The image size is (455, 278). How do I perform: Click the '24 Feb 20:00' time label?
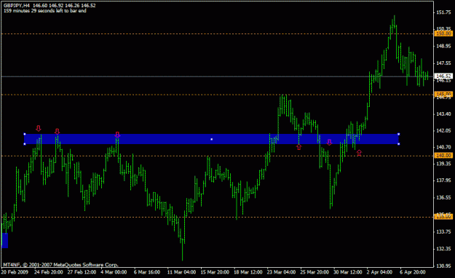[49, 272]
